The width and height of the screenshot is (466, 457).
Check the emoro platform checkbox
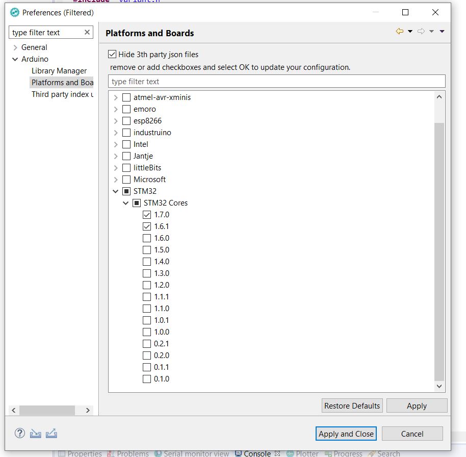tap(126, 109)
